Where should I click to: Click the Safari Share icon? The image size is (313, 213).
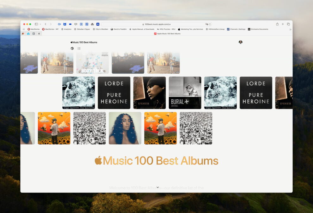pyautogui.click(x=277, y=24)
